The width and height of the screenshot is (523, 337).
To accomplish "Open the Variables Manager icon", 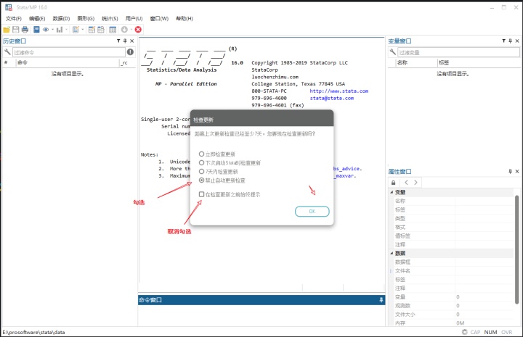I will coord(113,30).
